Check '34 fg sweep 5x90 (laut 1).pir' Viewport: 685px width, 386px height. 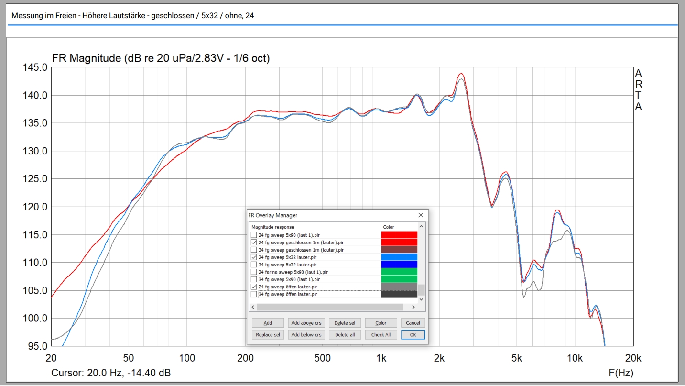click(x=253, y=279)
